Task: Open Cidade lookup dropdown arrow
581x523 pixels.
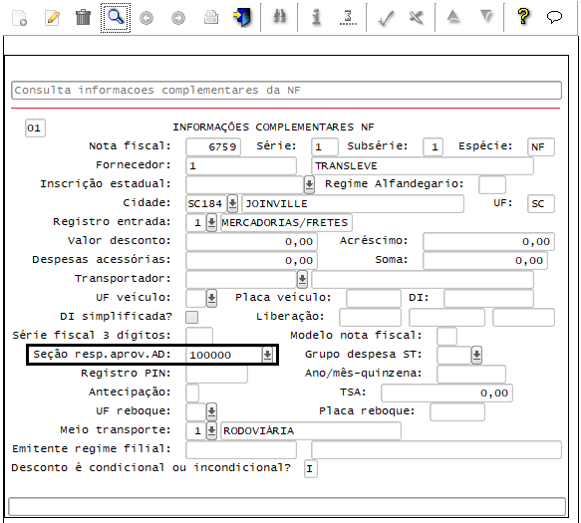Action: 232,203
